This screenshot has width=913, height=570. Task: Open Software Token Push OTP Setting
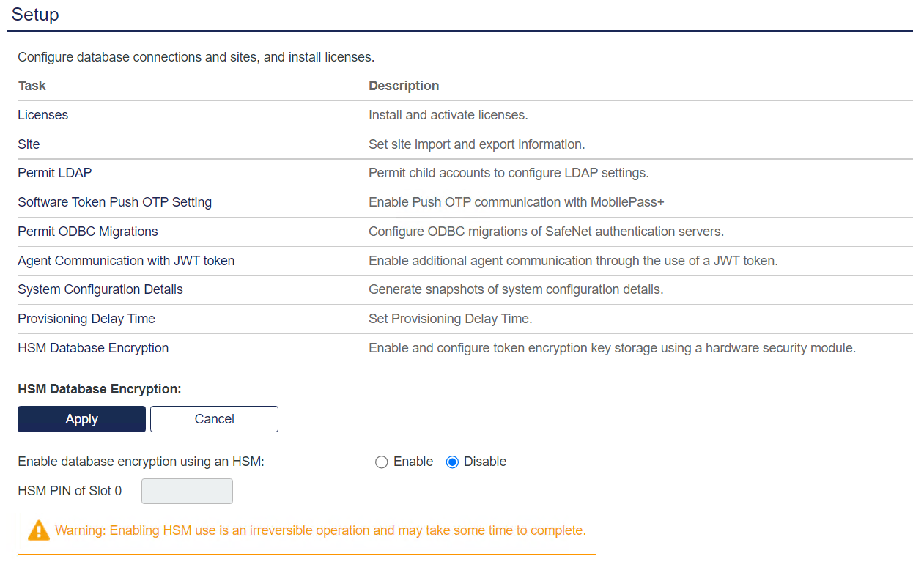click(114, 202)
